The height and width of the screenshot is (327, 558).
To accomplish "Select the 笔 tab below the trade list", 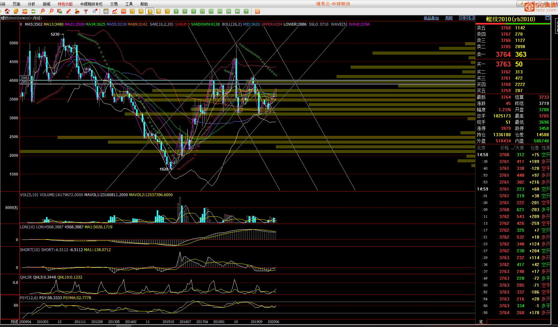I will [481, 321].
